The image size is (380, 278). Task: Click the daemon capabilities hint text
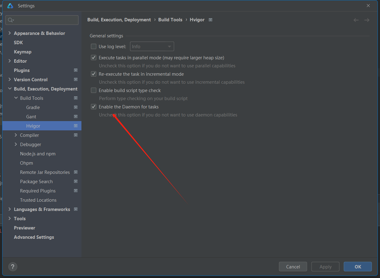(168, 115)
